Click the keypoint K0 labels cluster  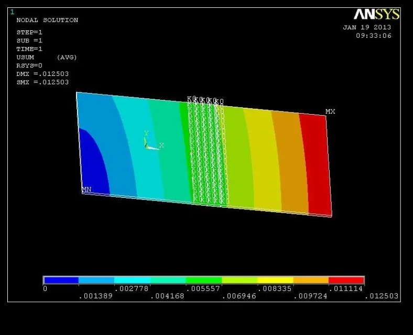click(x=208, y=150)
